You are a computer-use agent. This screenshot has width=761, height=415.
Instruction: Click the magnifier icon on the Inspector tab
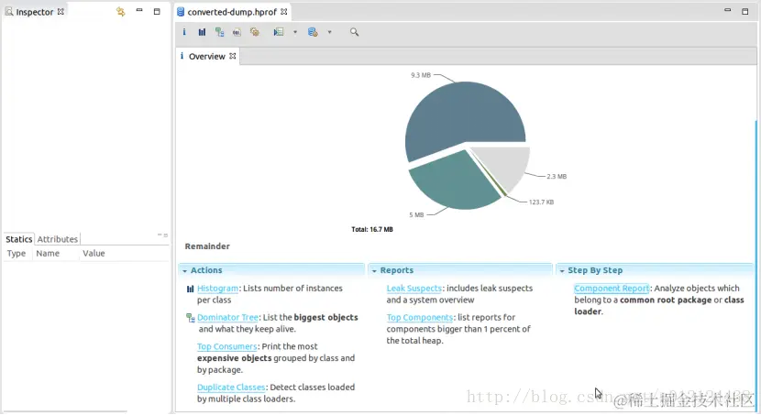coord(9,11)
